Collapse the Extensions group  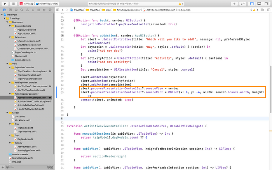[10, 37]
